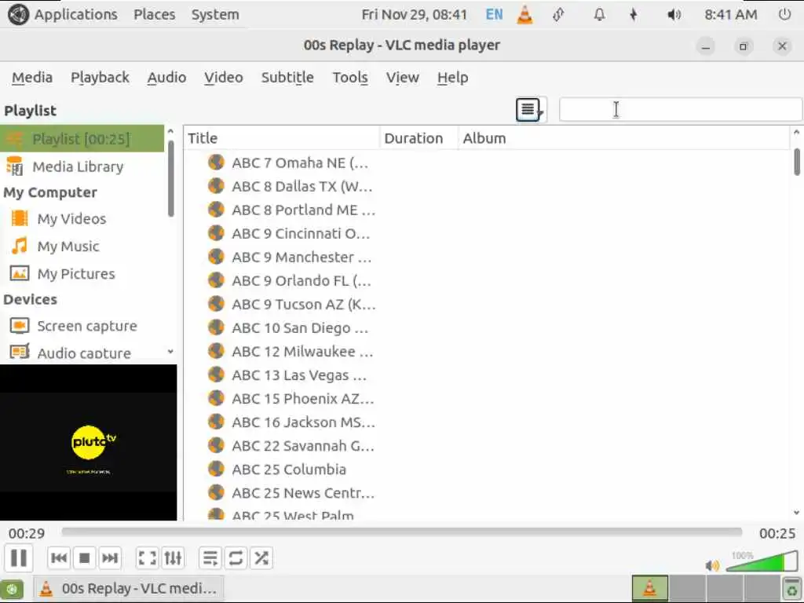The width and height of the screenshot is (804, 603).
Task: Seek within the playback progress bar
Action: pos(401,532)
